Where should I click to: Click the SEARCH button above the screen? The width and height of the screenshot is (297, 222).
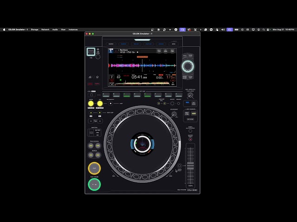(161, 44)
